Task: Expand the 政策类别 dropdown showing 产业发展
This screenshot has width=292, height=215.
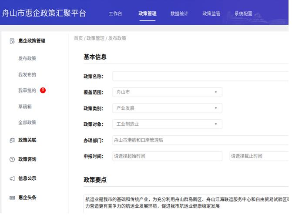Action: [x=167, y=108]
